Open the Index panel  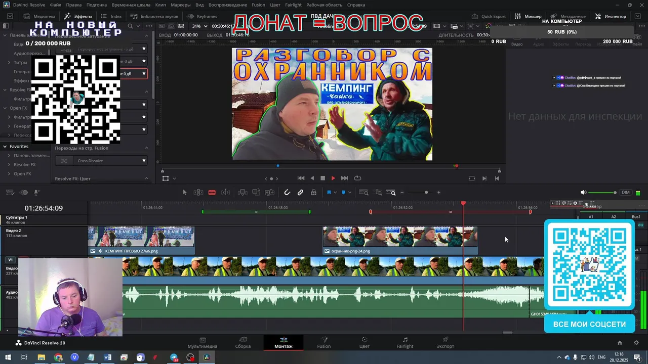(111, 16)
